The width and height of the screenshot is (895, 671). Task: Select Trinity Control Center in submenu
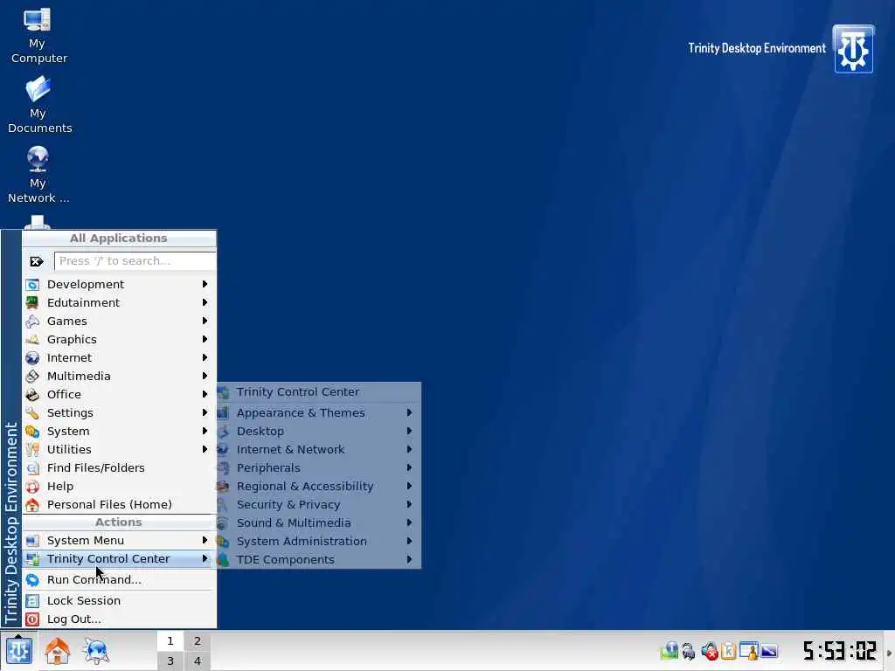click(x=319, y=392)
